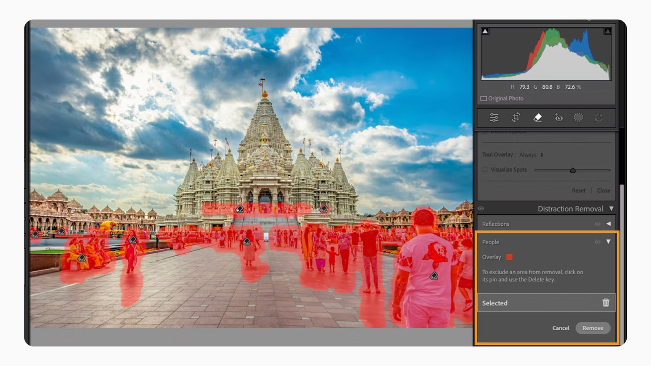Image resolution: width=651 pixels, height=366 pixels.
Task: Collapse the Distraction Removal panel
Action: tap(612, 208)
